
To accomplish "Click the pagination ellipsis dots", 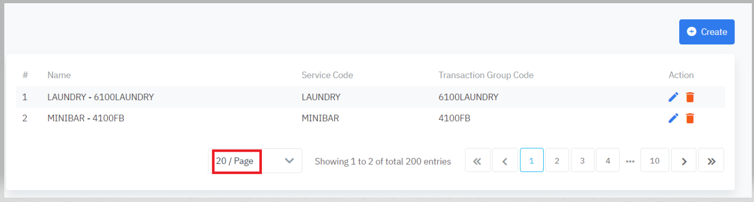I will 630,161.
